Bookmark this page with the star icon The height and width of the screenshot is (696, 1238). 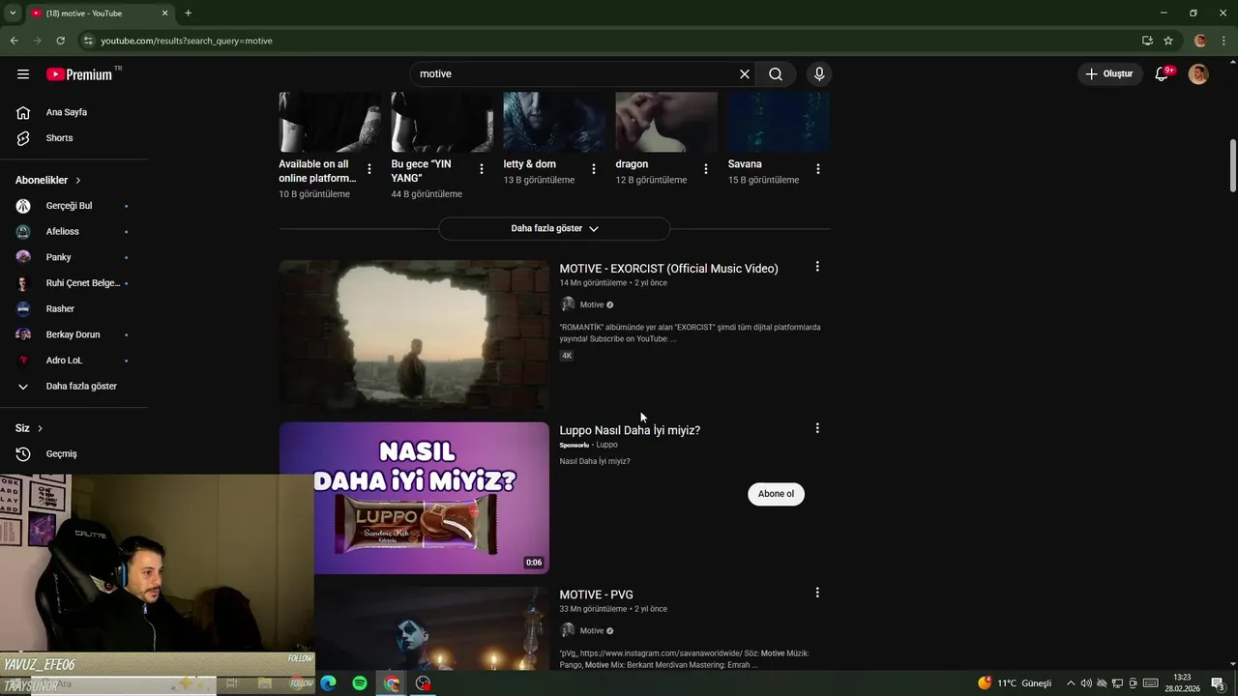coord(1168,41)
